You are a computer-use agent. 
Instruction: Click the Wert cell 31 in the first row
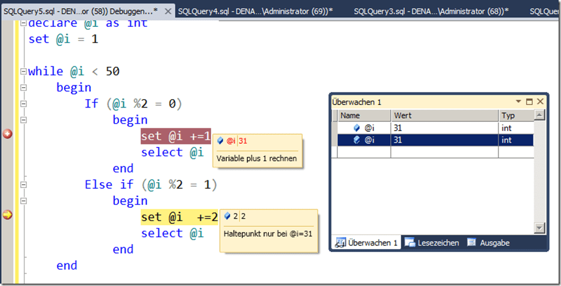(x=445, y=128)
